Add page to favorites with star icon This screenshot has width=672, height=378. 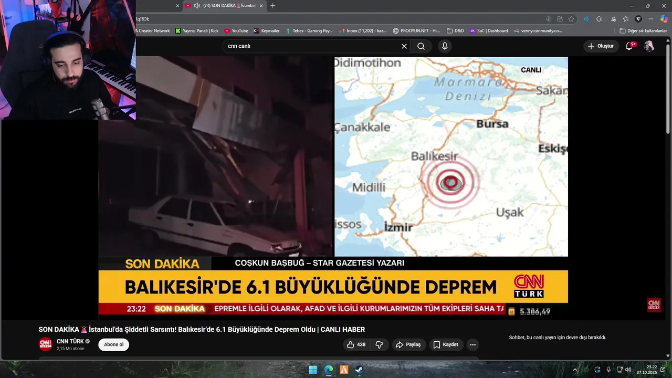pos(571,19)
